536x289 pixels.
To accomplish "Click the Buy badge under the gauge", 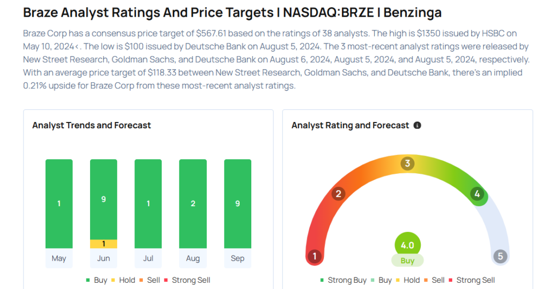I will (x=407, y=261).
